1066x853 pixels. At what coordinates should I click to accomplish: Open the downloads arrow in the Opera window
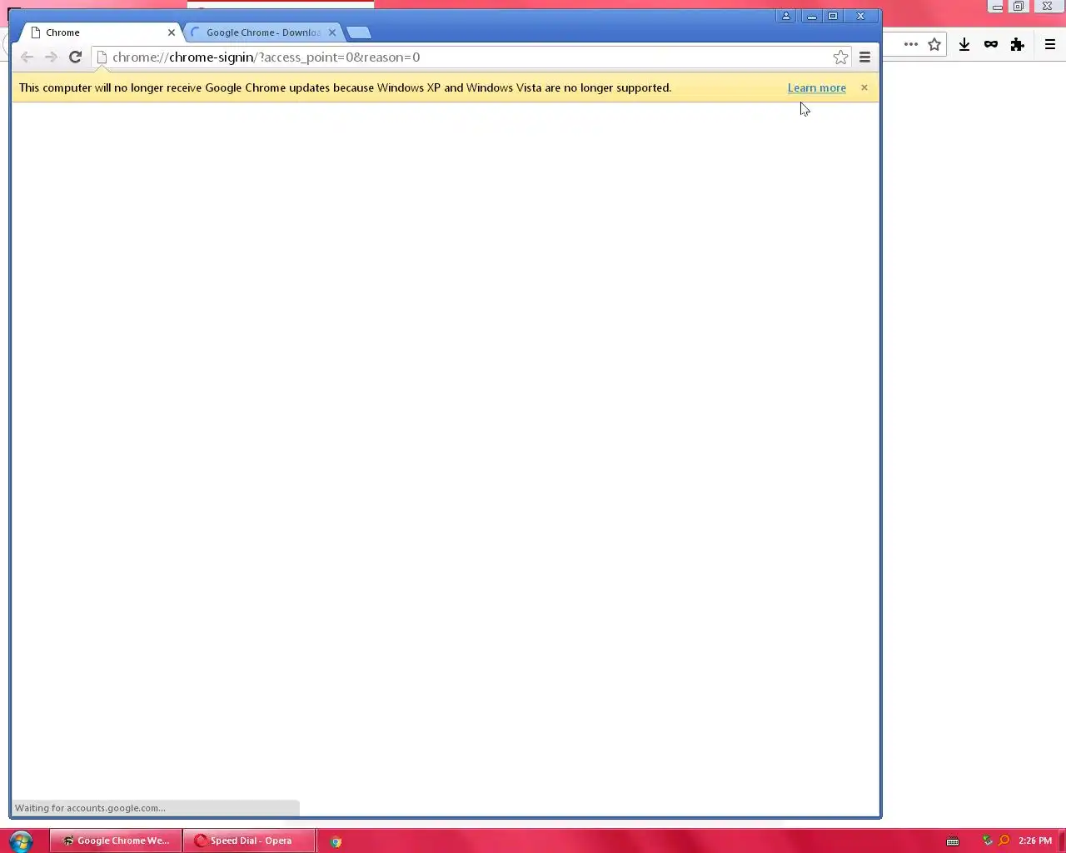964,44
